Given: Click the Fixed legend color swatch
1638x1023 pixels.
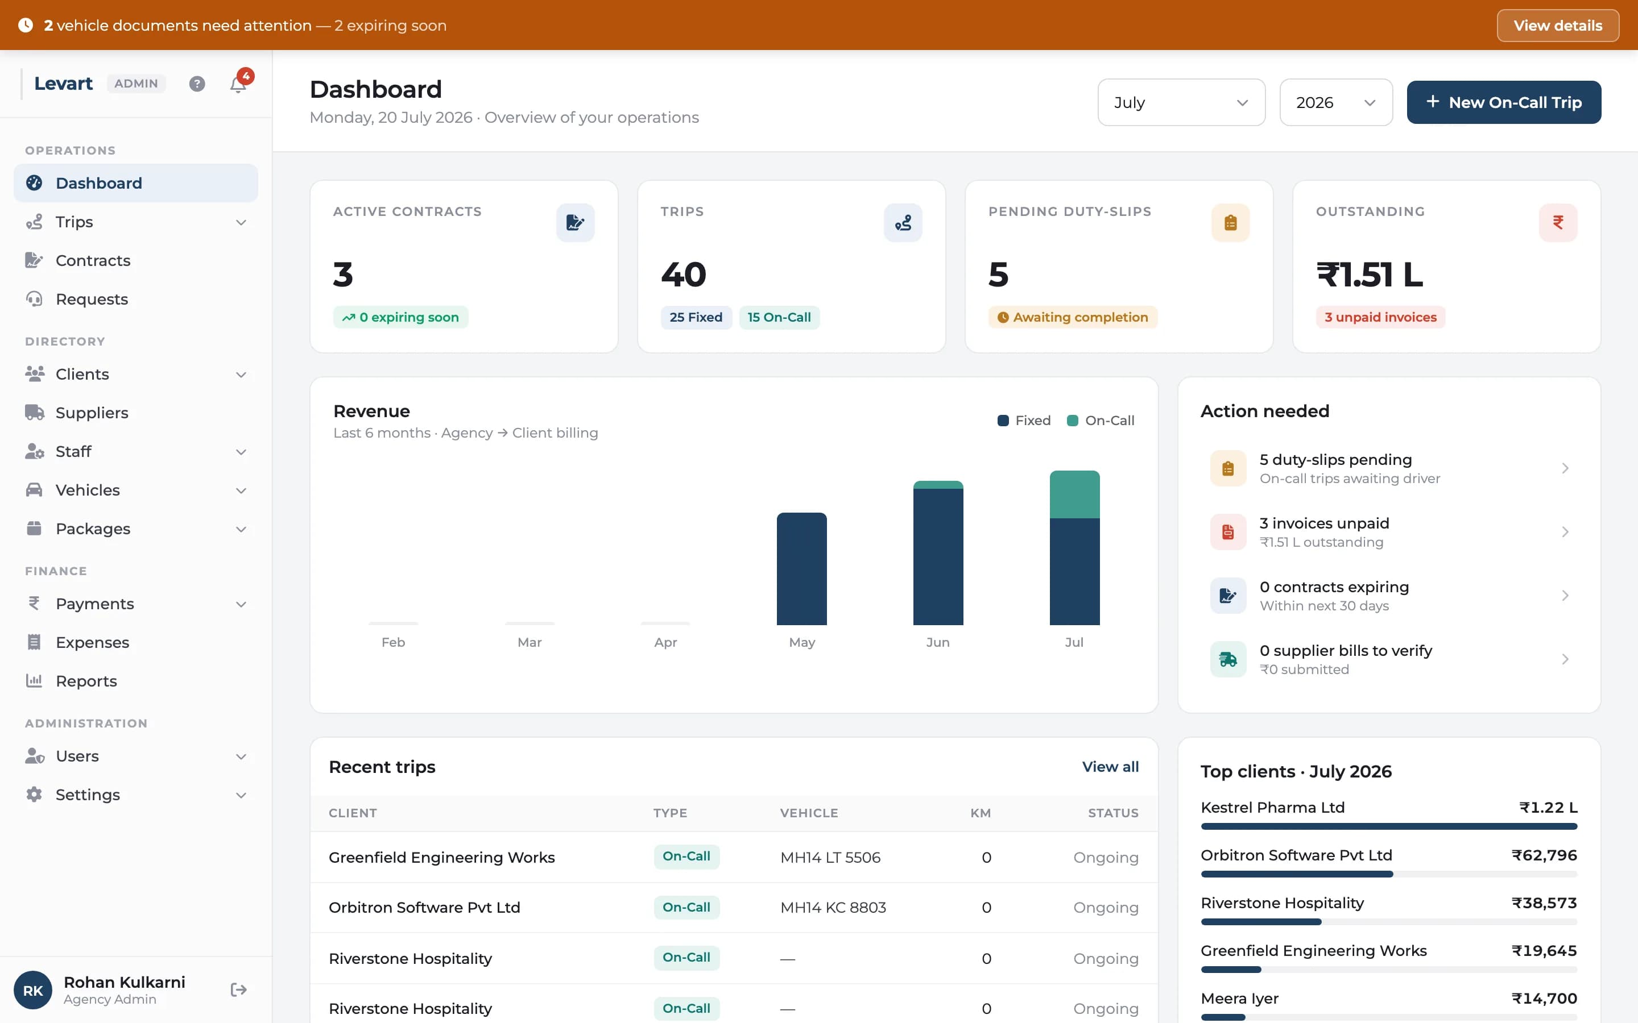Looking at the screenshot, I should (1003, 421).
